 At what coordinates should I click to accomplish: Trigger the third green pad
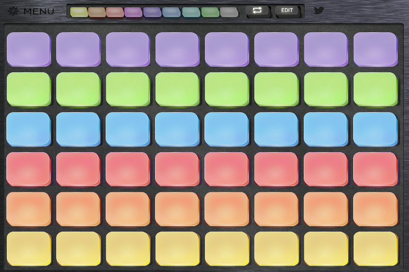coord(128,89)
